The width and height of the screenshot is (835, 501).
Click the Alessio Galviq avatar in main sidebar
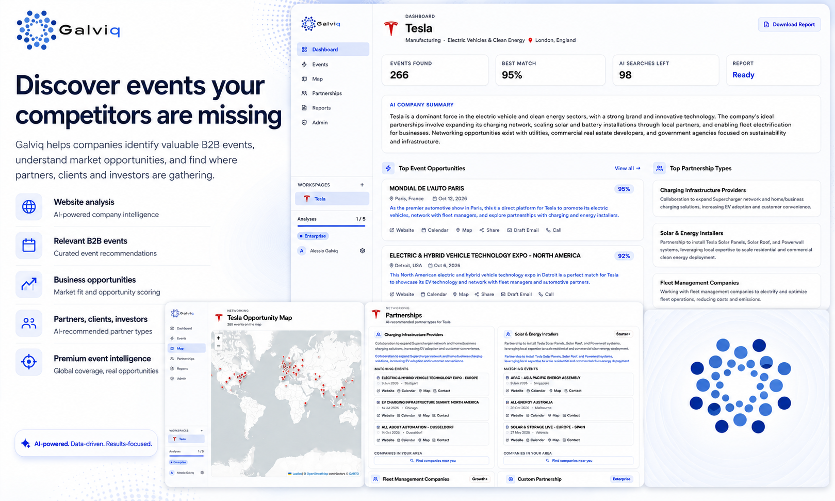point(302,251)
